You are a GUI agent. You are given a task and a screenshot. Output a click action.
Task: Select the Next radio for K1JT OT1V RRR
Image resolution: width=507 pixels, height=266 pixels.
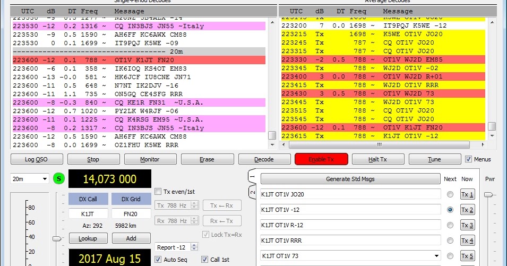point(450,241)
